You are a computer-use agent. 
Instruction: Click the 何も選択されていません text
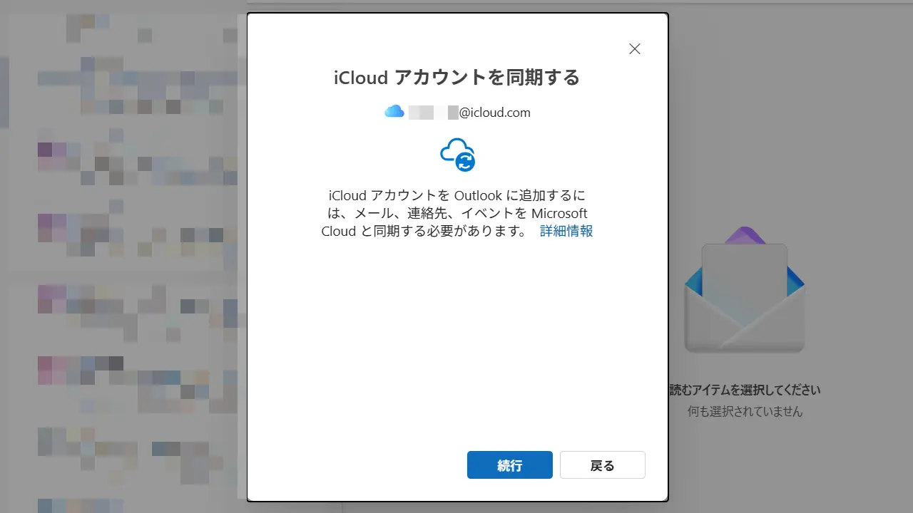(745, 411)
